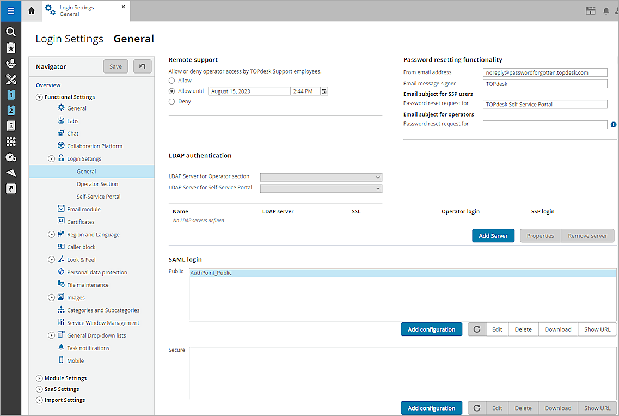Click the refresh icon beside Add configuration
The width and height of the screenshot is (619, 416).
point(476,329)
